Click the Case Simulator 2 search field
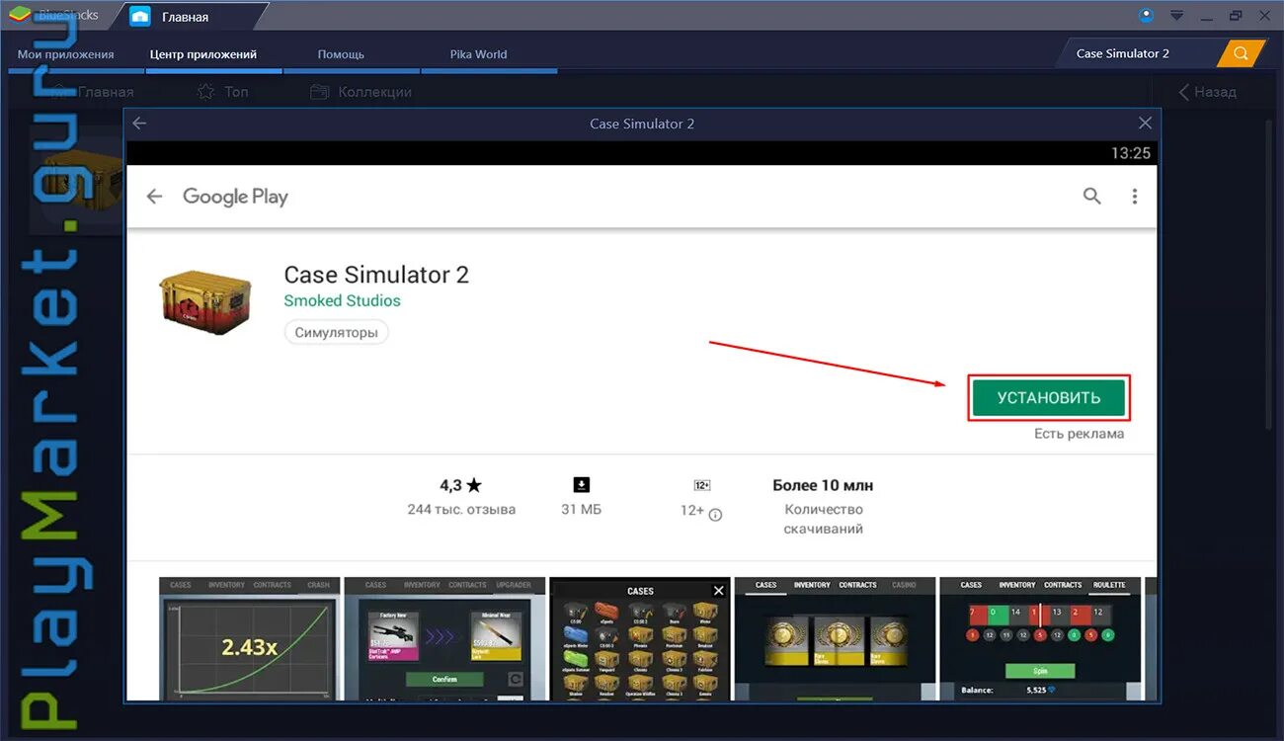The image size is (1284, 741). pos(1138,53)
